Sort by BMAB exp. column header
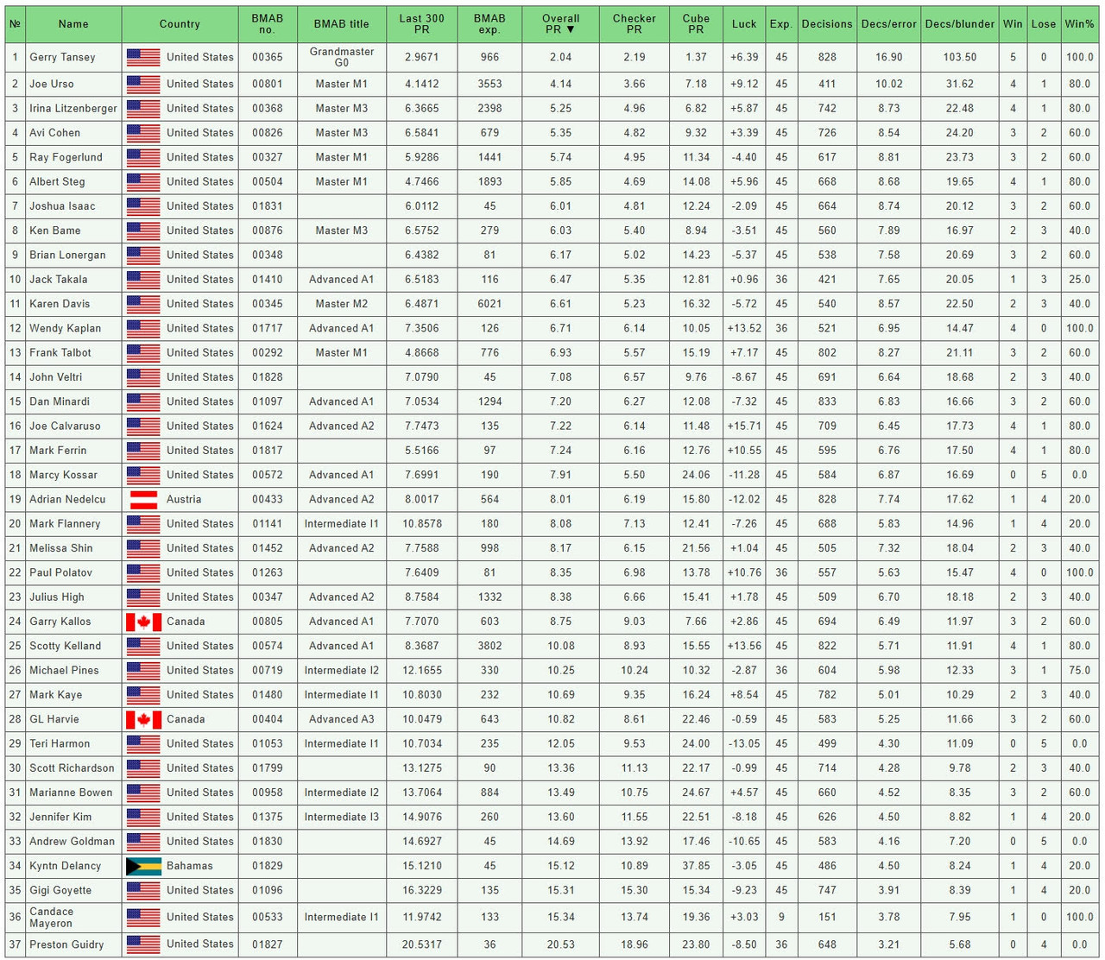1105x960 pixels. [x=489, y=24]
